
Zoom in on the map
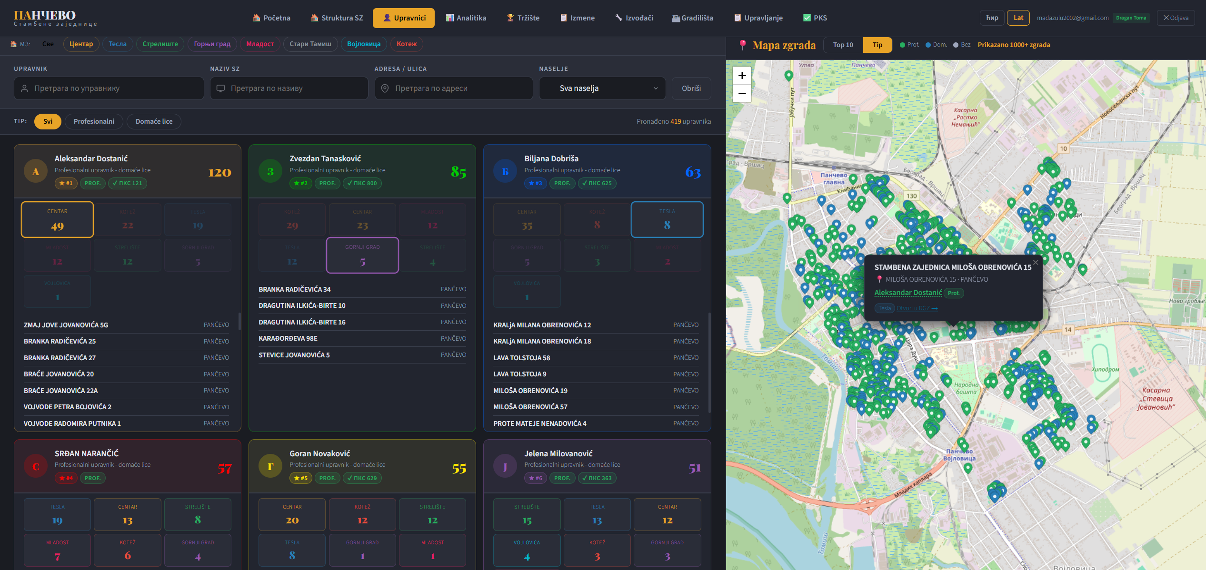[x=742, y=76]
